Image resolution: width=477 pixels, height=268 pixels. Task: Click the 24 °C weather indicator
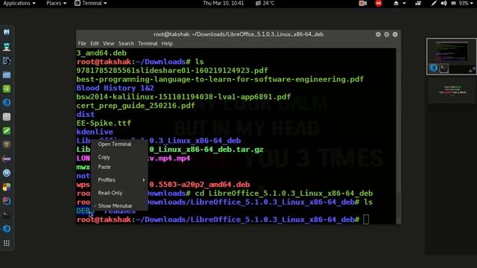(x=265, y=3)
